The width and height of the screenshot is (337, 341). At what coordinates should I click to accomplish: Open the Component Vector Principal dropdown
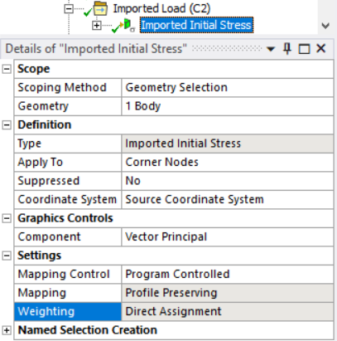click(x=228, y=237)
